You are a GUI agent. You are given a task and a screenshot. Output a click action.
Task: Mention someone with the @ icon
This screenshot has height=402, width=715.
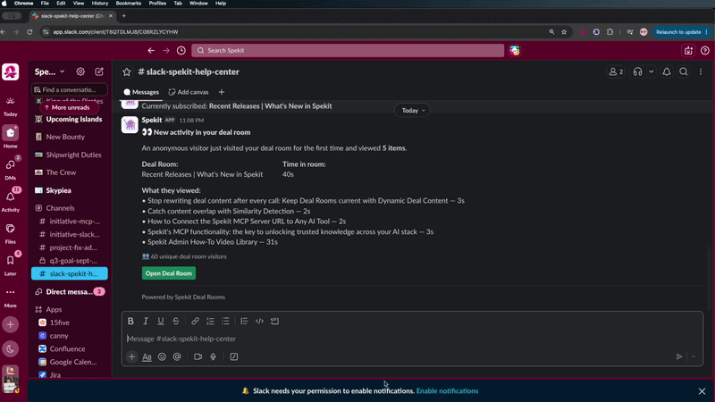pyautogui.click(x=177, y=356)
